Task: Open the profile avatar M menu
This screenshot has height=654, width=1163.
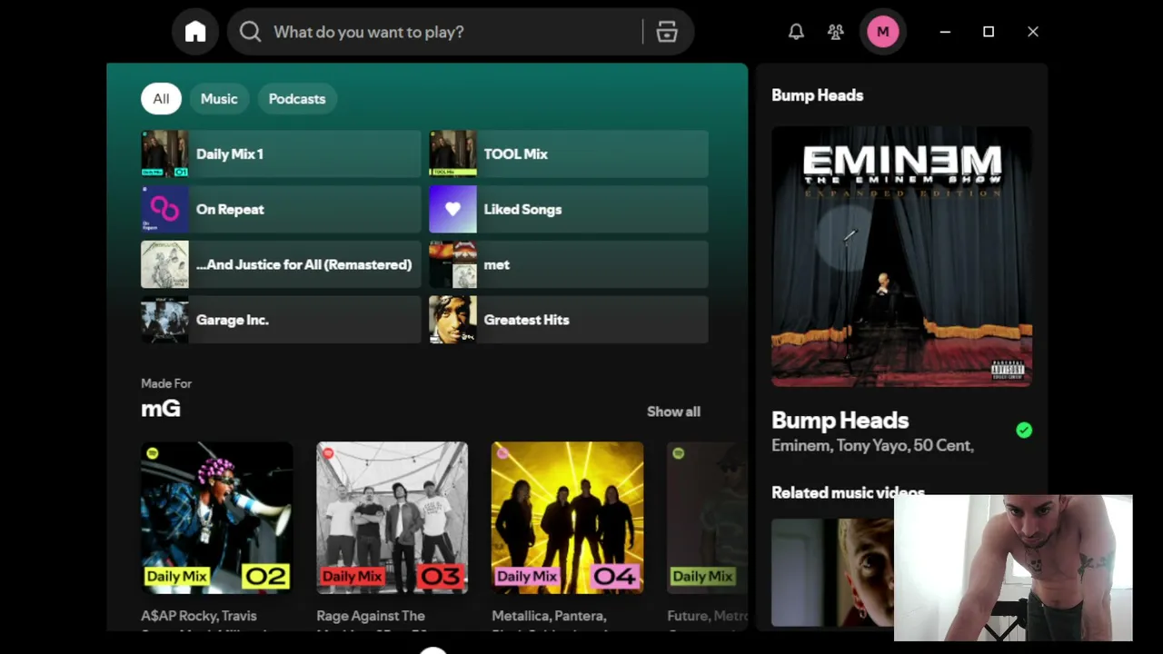Action: point(882,32)
